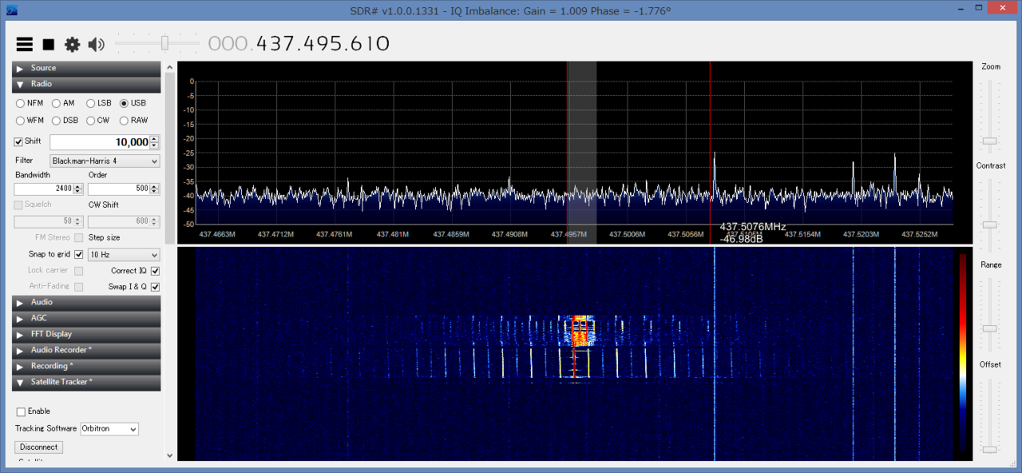Viewport: 1022px width, 473px height.
Task: Expand the Audio panel
Action: click(x=86, y=303)
